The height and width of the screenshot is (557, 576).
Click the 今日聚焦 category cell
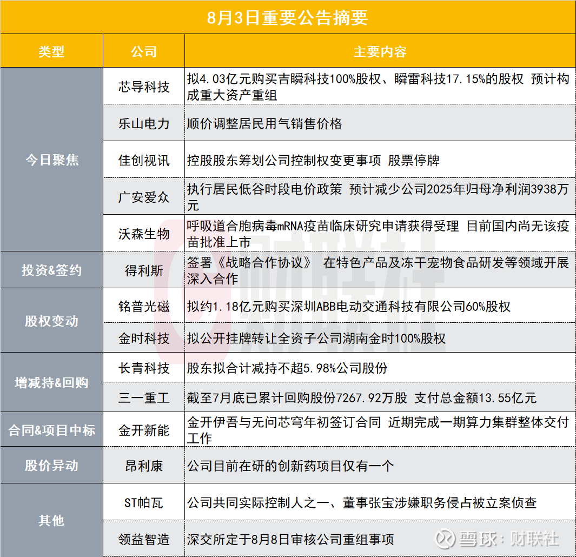point(51,160)
